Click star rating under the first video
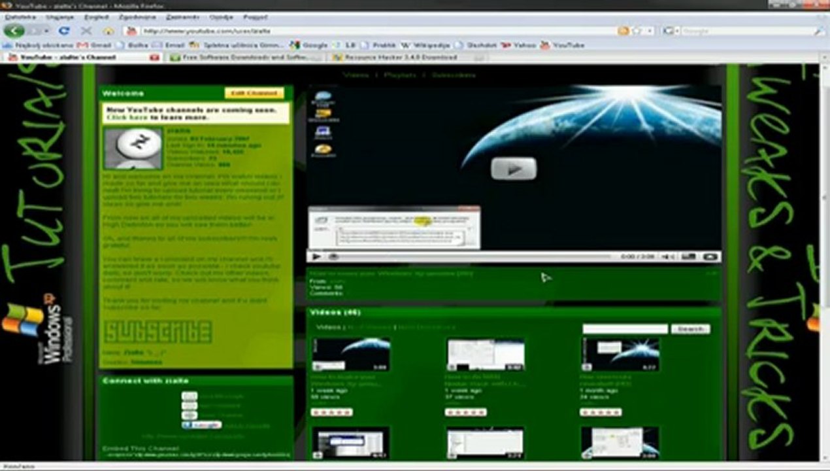 click(332, 413)
